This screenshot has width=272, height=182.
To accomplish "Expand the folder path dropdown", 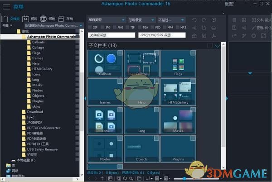I will 81,26.
